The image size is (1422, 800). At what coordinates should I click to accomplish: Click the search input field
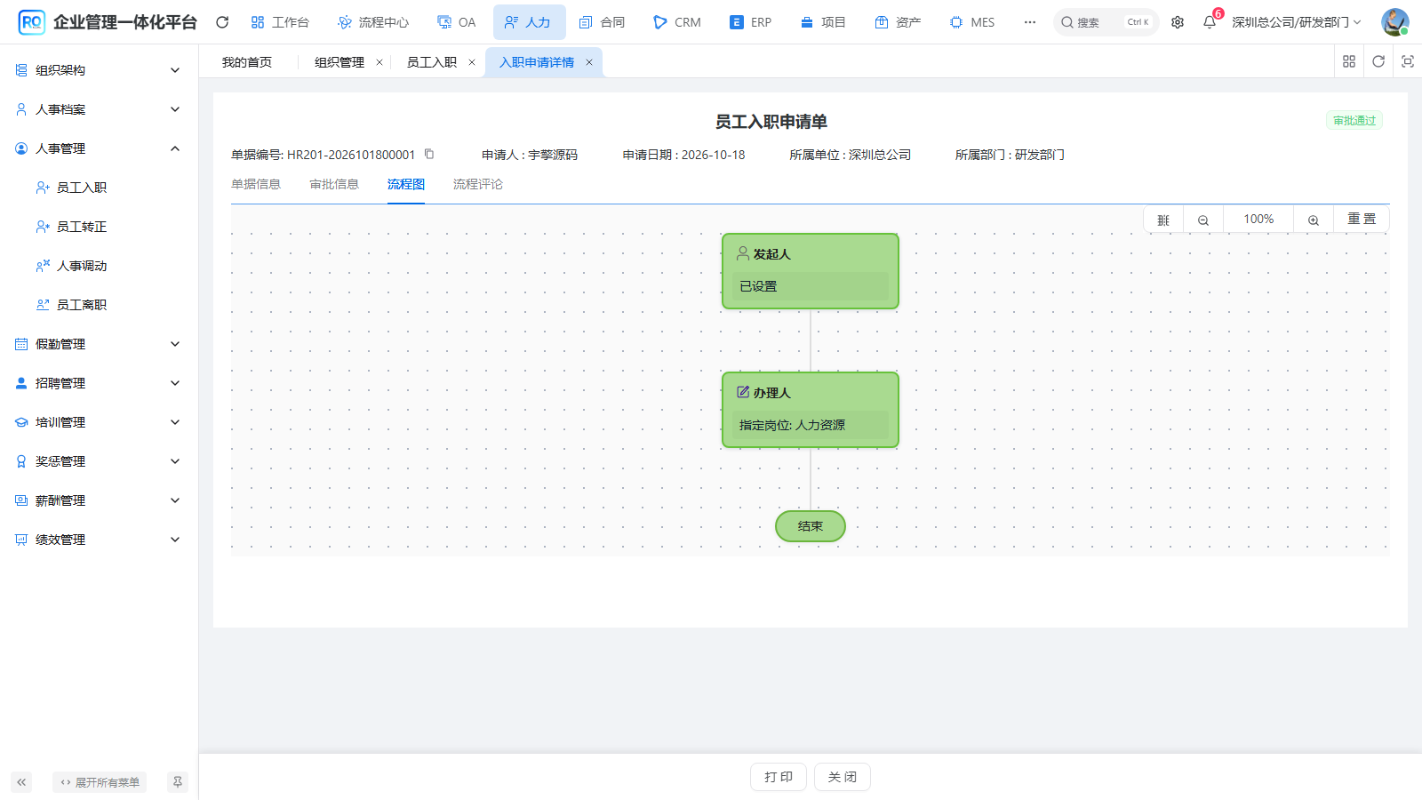point(1106,22)
